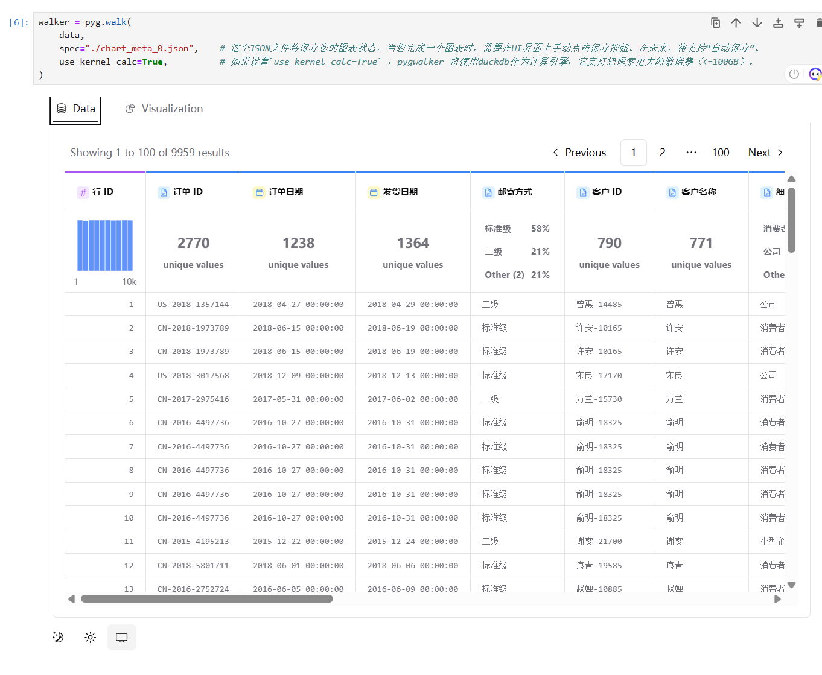
Task: Enable dark theme with moon icon
Action: [x=57, y=636]
